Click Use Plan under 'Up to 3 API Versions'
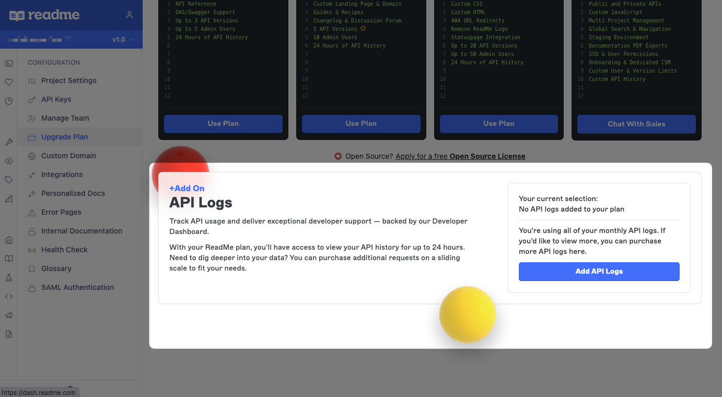 pos(223,124)
